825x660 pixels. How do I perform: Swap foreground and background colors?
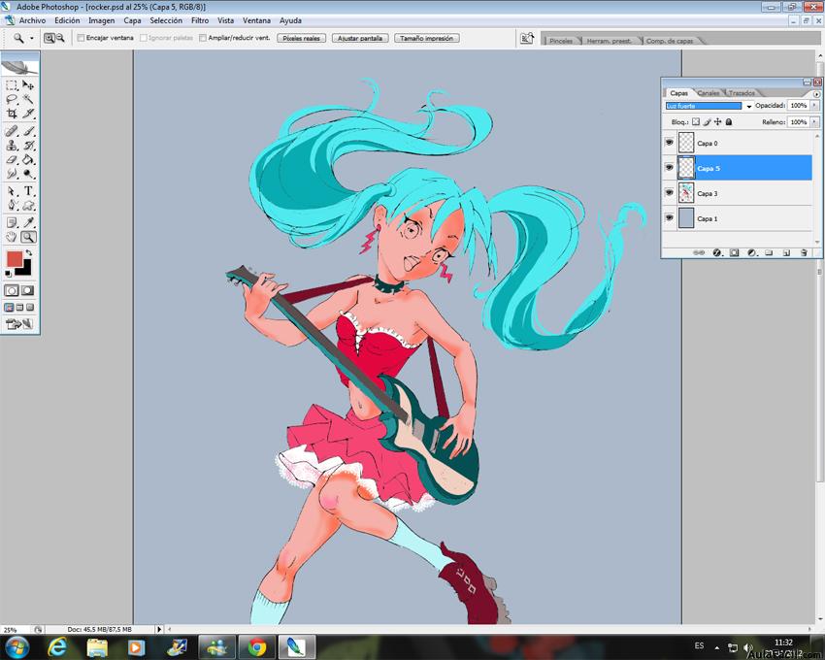coord(29,253)
